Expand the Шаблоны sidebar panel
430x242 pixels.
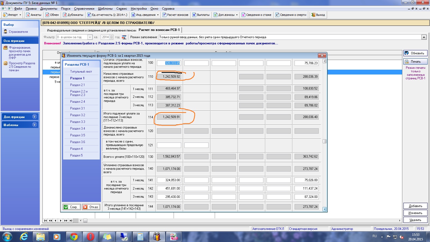34,125
